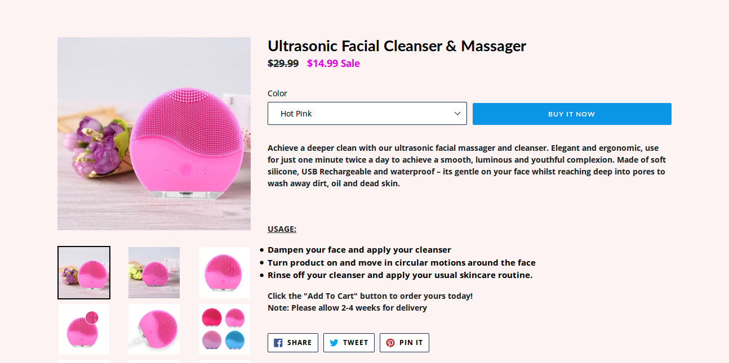Click the main product image
729x363 pixels.
[154, 133]
